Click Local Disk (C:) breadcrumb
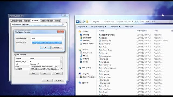 coord(108,22)
